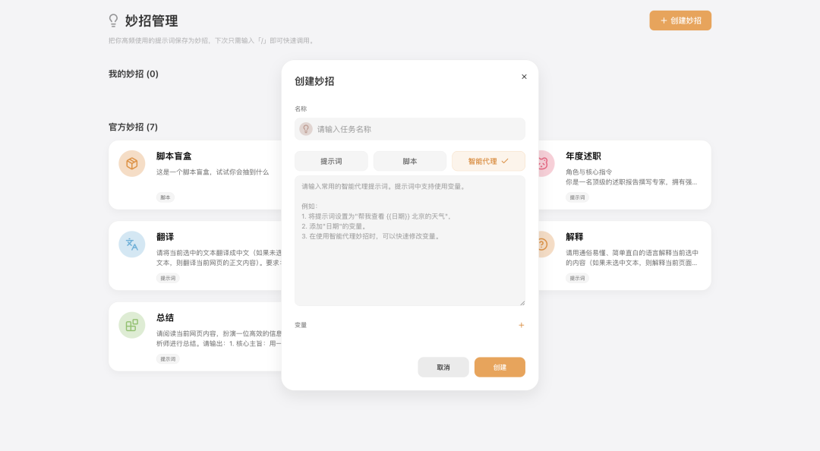820x451 pixels.
Task: Open the 年度述职 card title
Action: (583, 156)
